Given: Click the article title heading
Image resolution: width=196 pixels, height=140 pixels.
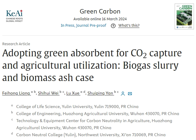Looking at the screenshot, I should click(x=92, y=65).
